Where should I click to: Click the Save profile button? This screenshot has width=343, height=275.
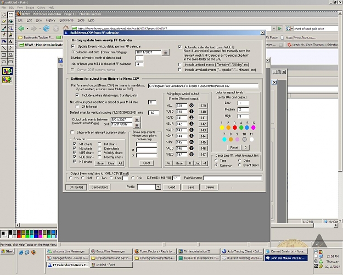click(x=191, y=187)
